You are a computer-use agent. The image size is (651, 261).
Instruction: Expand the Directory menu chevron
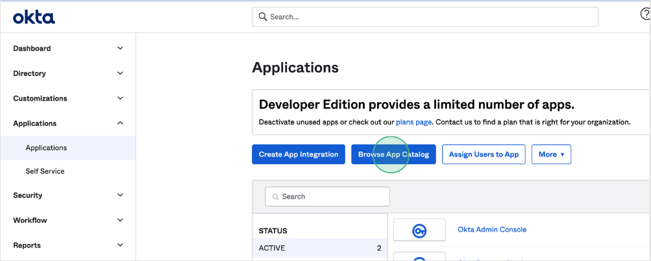pyautogui.click(x=121, y=73)
